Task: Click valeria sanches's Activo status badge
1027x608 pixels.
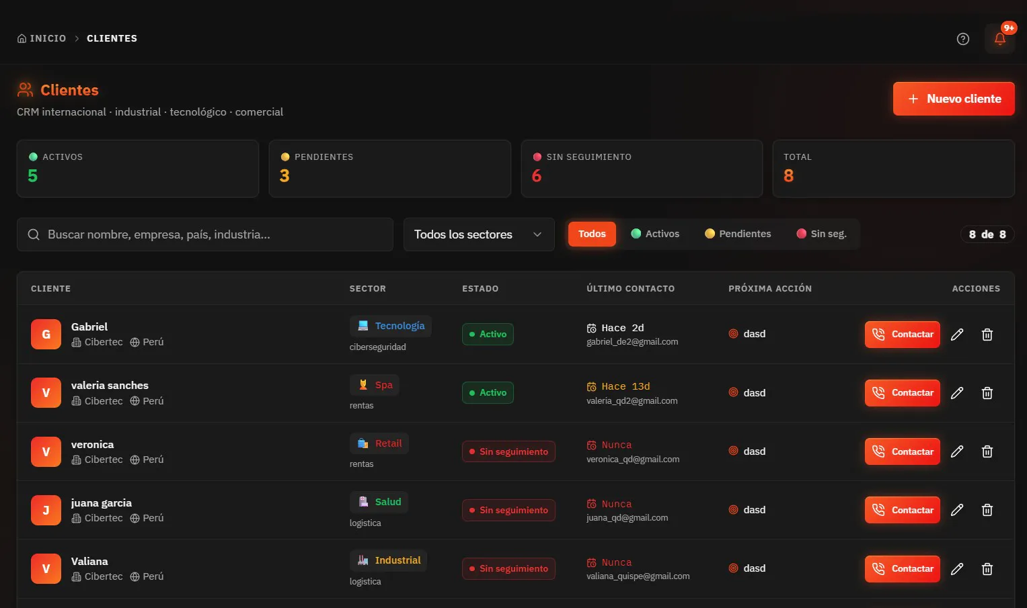Action: coord(488,393)
